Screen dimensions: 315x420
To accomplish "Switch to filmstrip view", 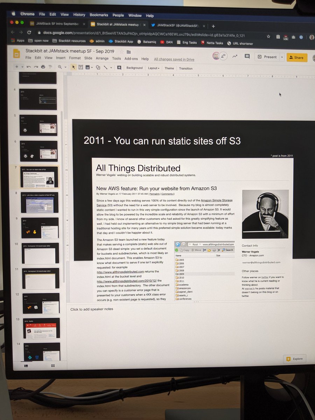I will (x=26, y=365).
